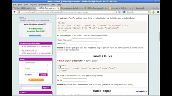This screenshot has height=96, width=172.
Task: Close the Easywd.lv Video tab
Action: (x=130, y=8)
